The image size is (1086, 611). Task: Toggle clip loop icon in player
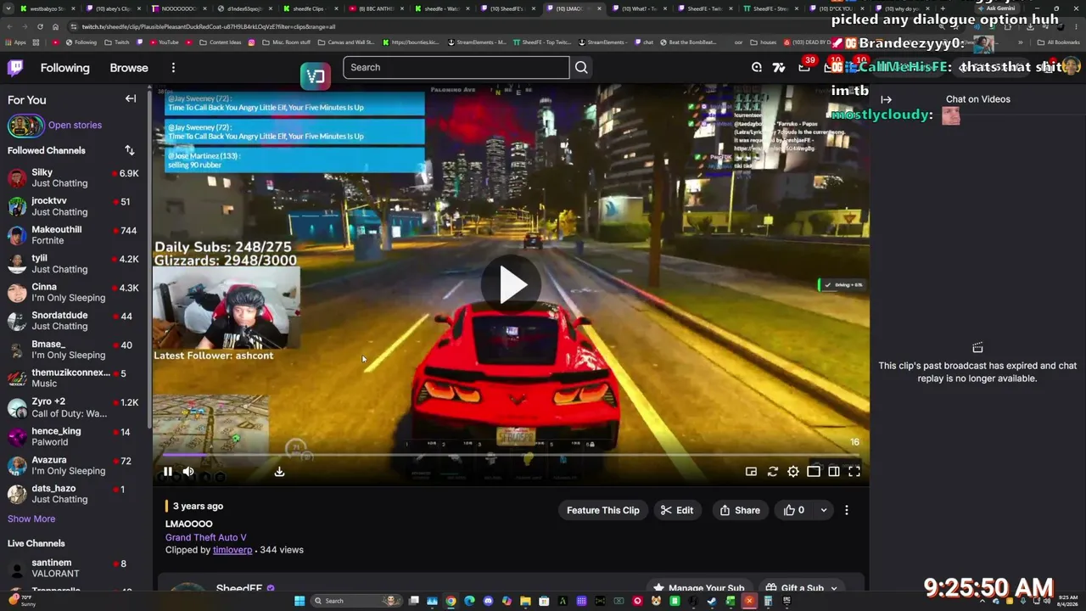point(772,472)
